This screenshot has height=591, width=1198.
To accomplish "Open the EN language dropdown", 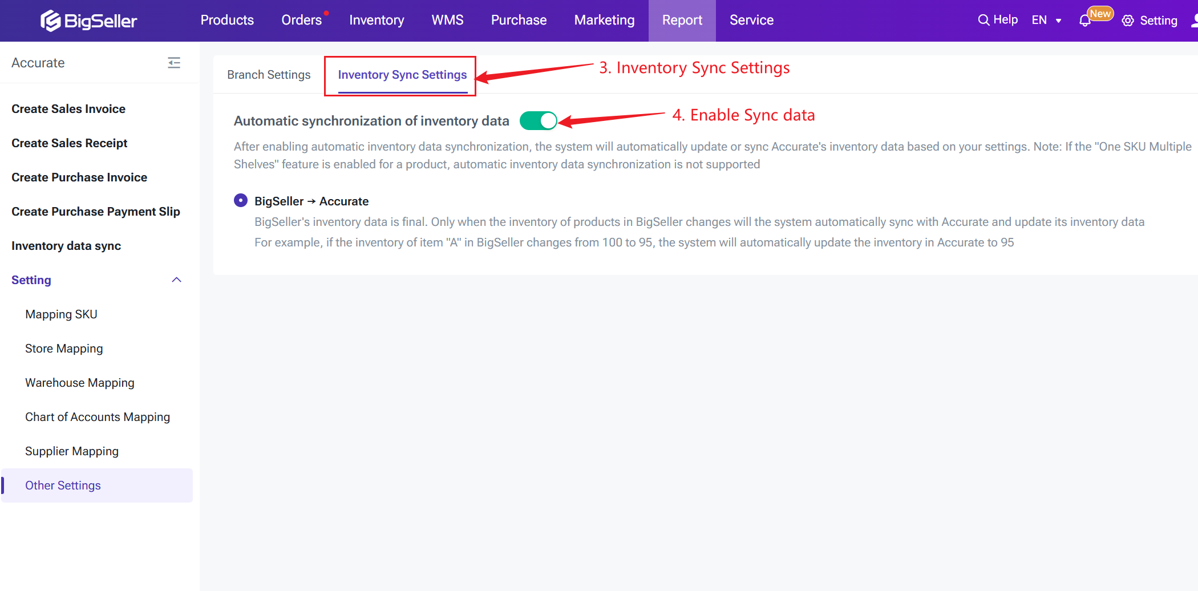I will pos(1046,21).
